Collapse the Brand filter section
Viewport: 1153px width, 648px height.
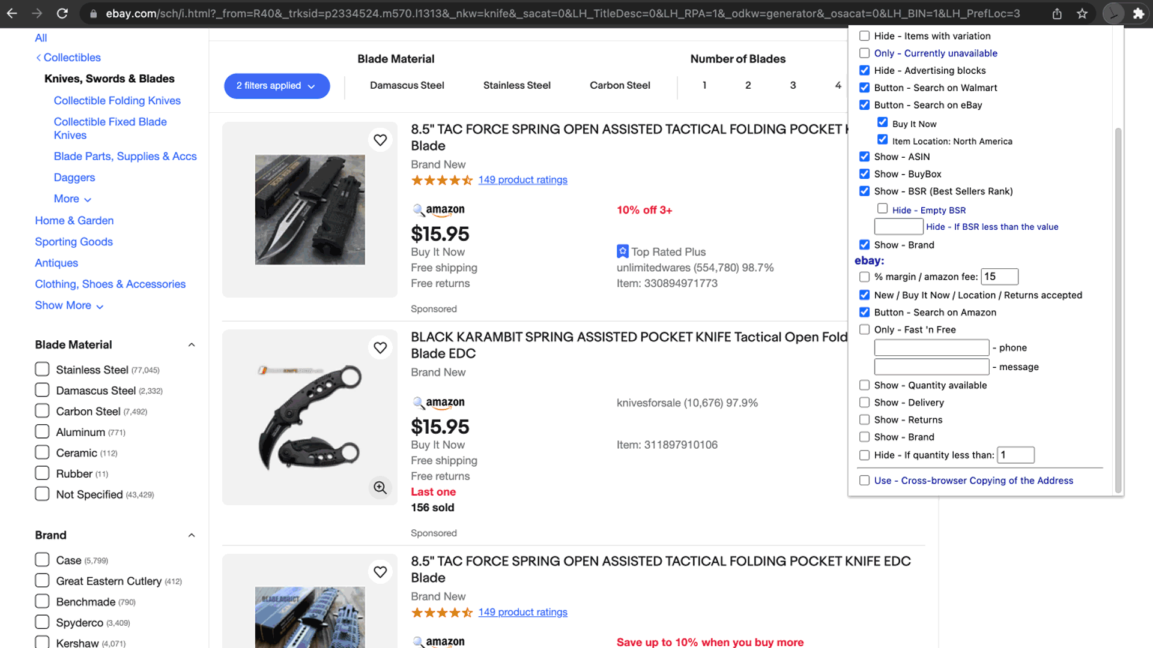tap(192, 535)
